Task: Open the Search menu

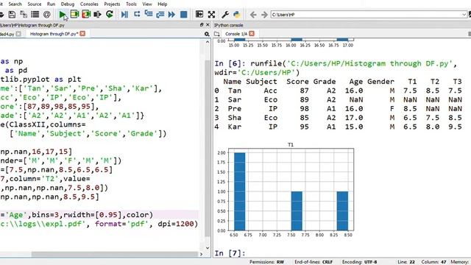Action: (x=15, y=4)
